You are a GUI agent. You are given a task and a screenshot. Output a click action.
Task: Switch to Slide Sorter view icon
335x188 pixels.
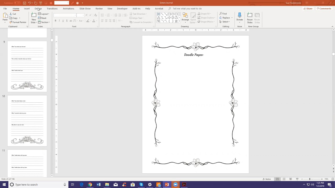(x=284, y=179)
